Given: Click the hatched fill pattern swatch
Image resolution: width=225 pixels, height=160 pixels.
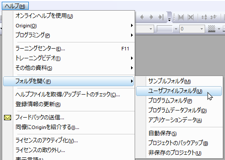Looking at the screenshot, I should coord(212,29).
